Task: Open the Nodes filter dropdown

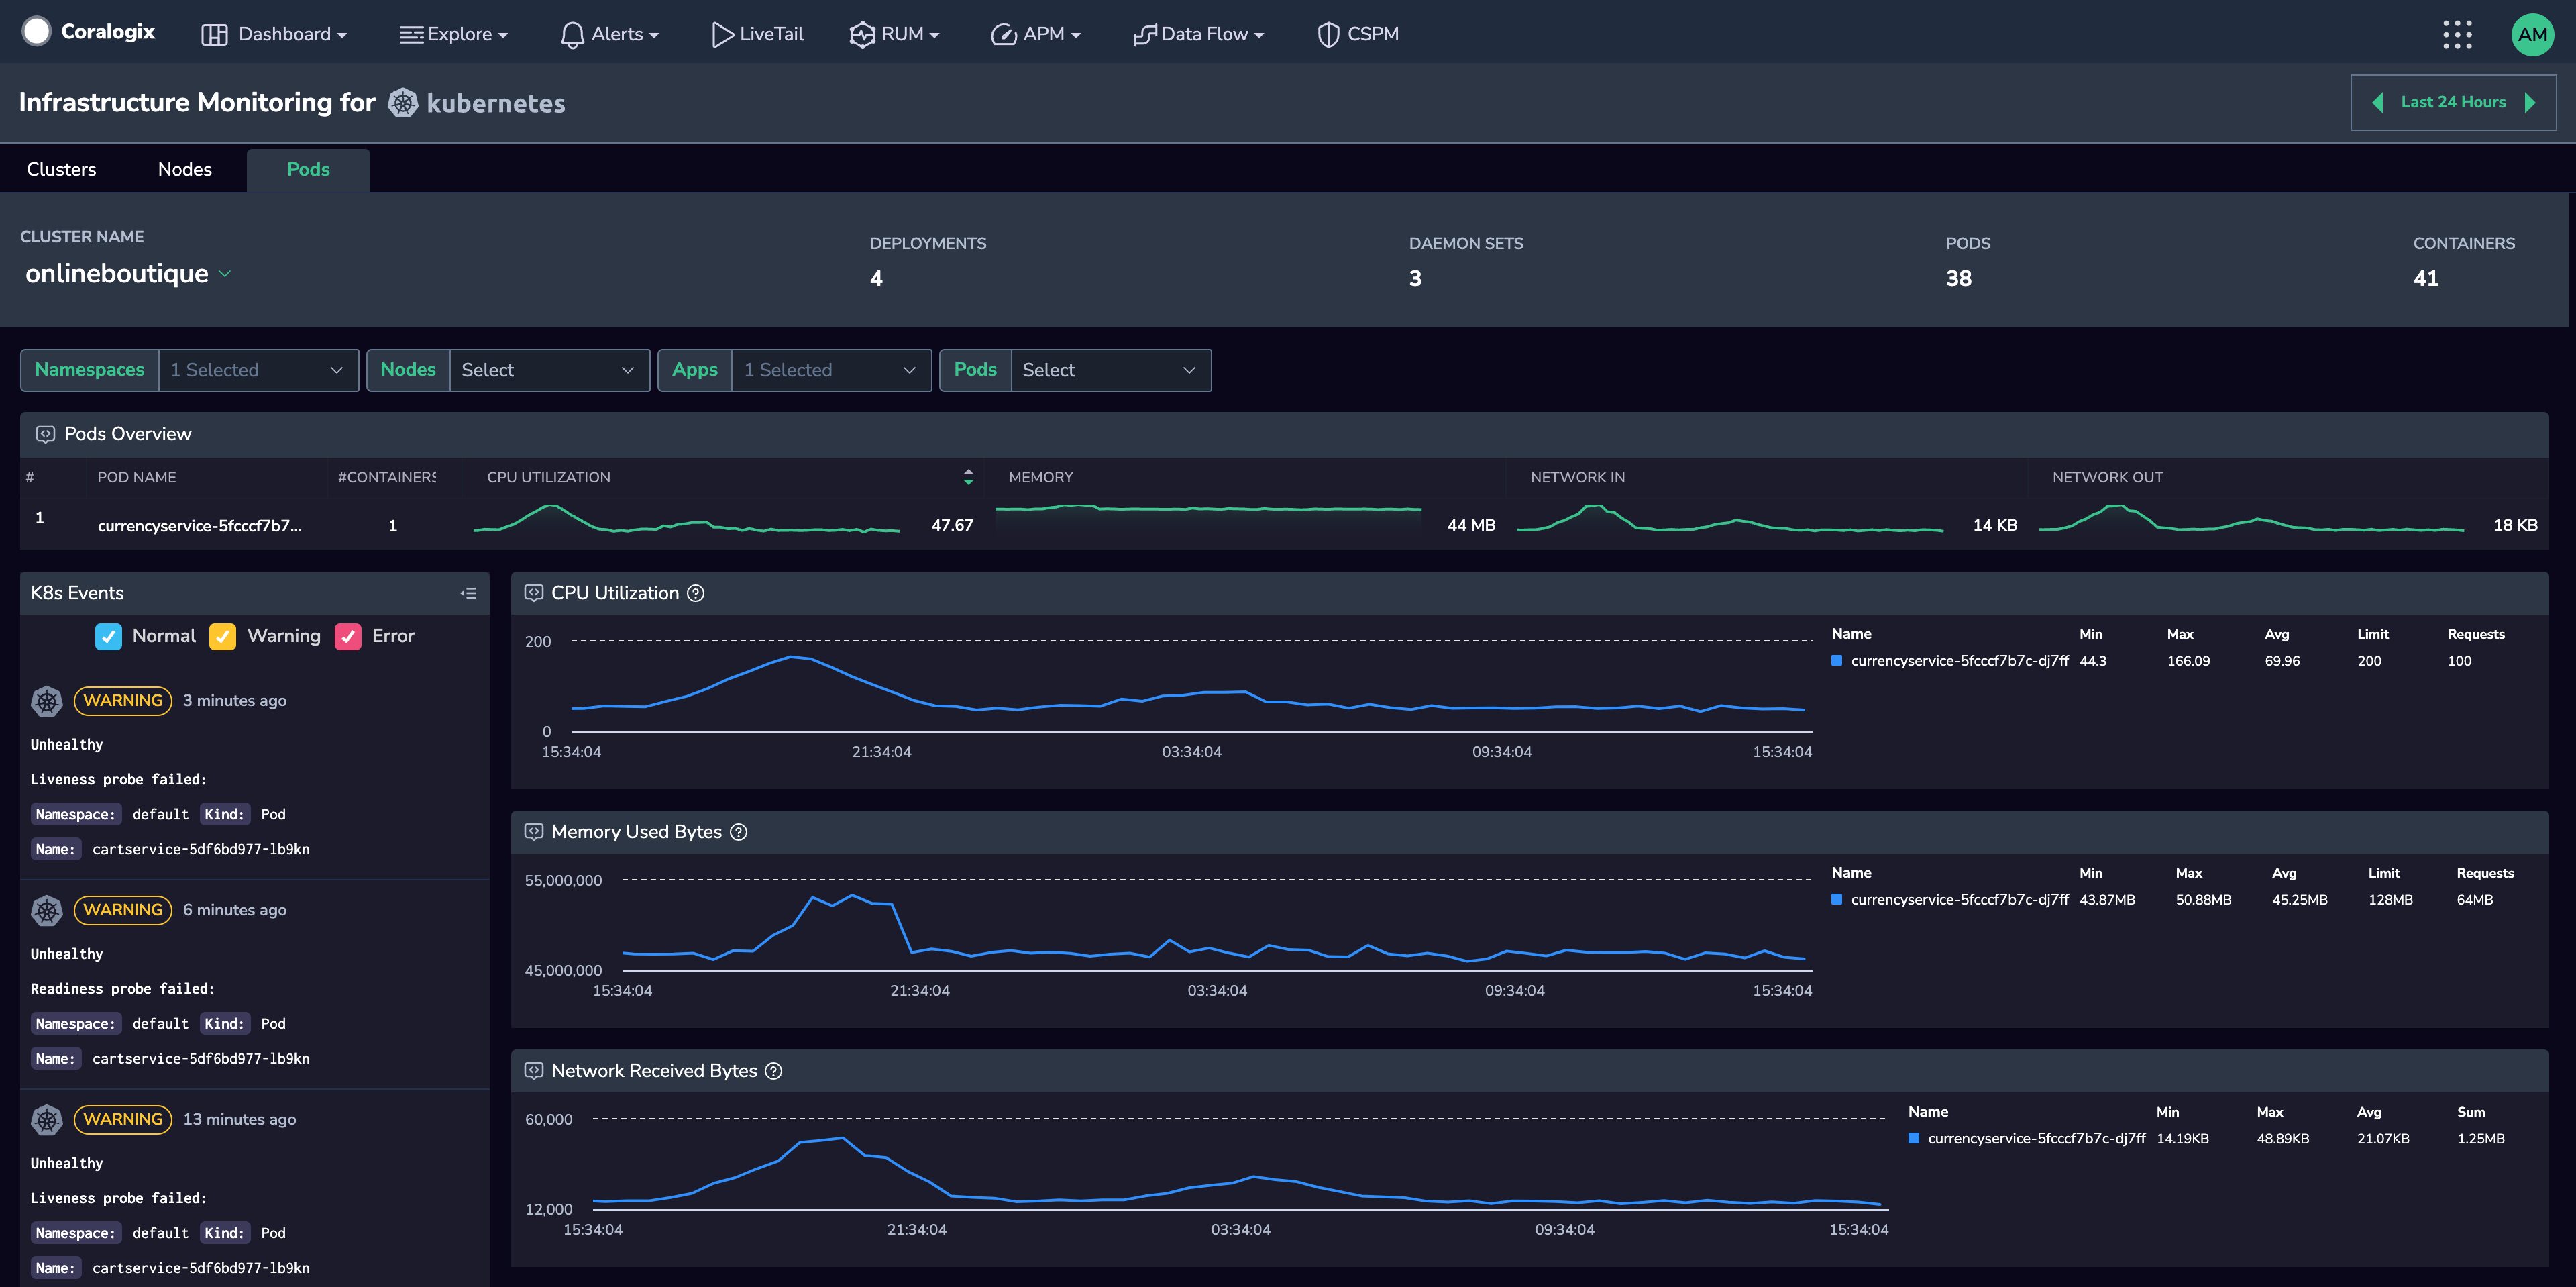Action: [x=549, y=370]
